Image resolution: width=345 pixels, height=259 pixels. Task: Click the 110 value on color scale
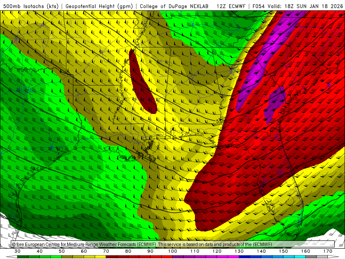[195, 251]
